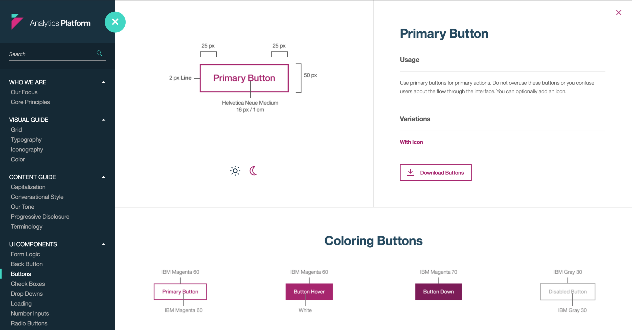Select the IBM Magenta 60 Button Hover swatch
Image resolution: width=632 pixels, height=330 pixels.
[309, 291]
